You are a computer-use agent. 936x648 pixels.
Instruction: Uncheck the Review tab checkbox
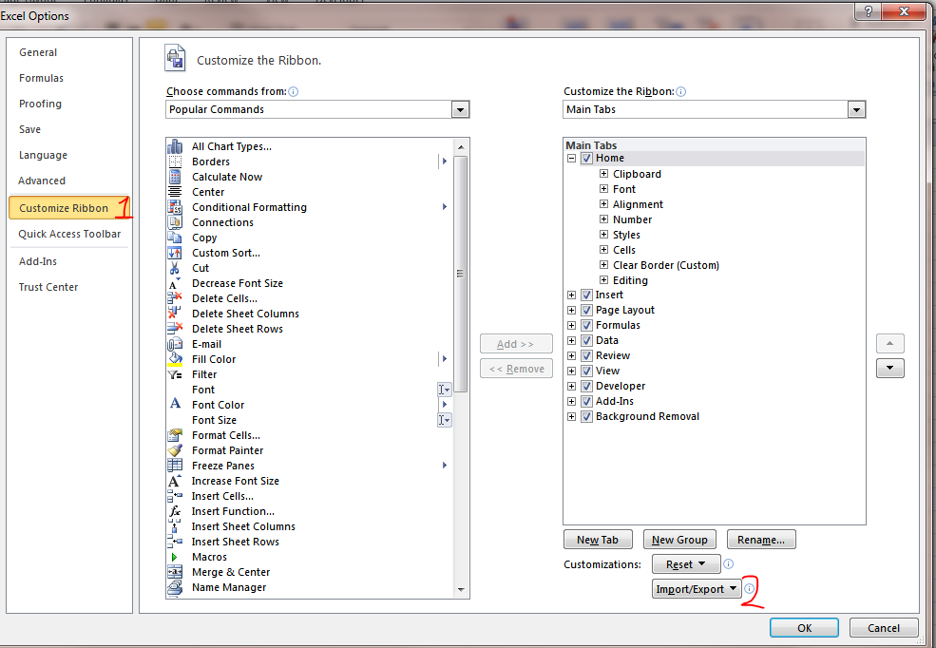click(x=586, y=355)
